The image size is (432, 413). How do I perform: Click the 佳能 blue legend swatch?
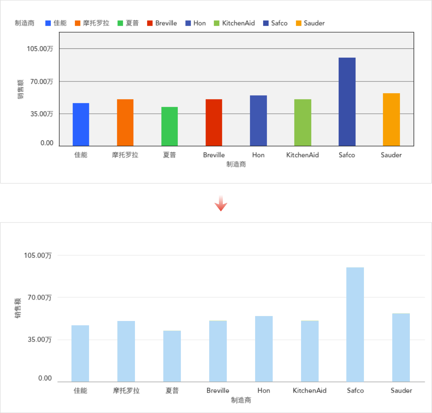[x=48, y=23]
